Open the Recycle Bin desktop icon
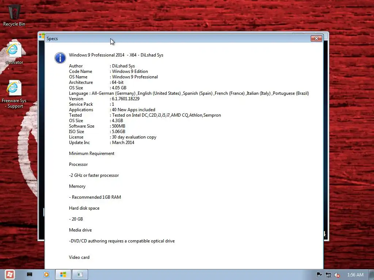This screenshot has height=280, width=374. pyautogui.click(x=14, y=16)
